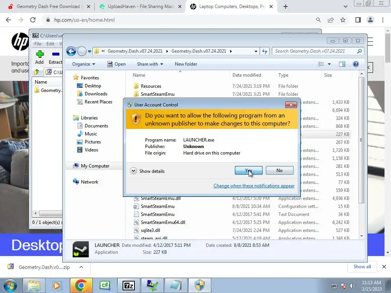Open Geometry.Dash zip download options arrow
Viewport: 391px width, 293px height.
click(x=81, y=267)
